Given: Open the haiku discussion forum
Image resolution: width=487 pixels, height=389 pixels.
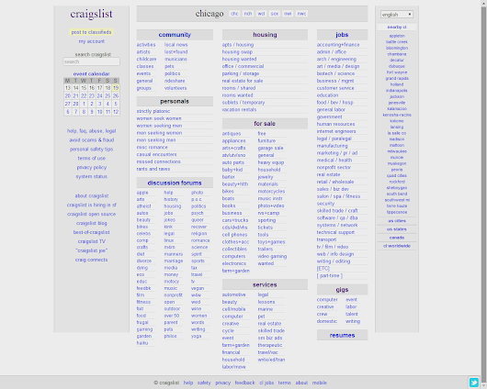Looking at the screenshot, I should (142, 343).
